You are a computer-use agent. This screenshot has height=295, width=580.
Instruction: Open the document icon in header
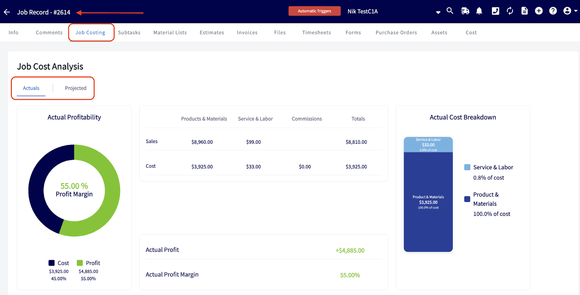coord(525,11)
